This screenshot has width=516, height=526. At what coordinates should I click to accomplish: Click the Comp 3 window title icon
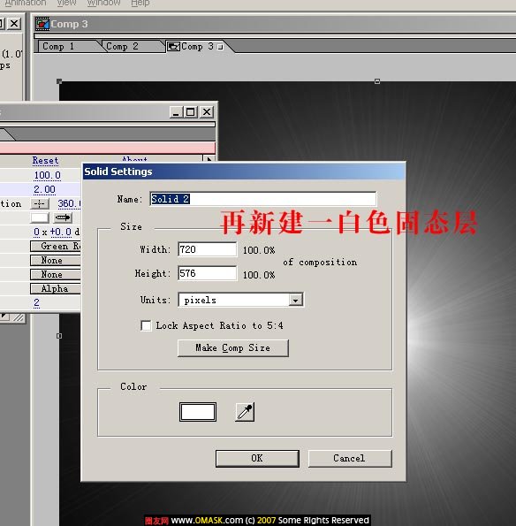(42, 24)
